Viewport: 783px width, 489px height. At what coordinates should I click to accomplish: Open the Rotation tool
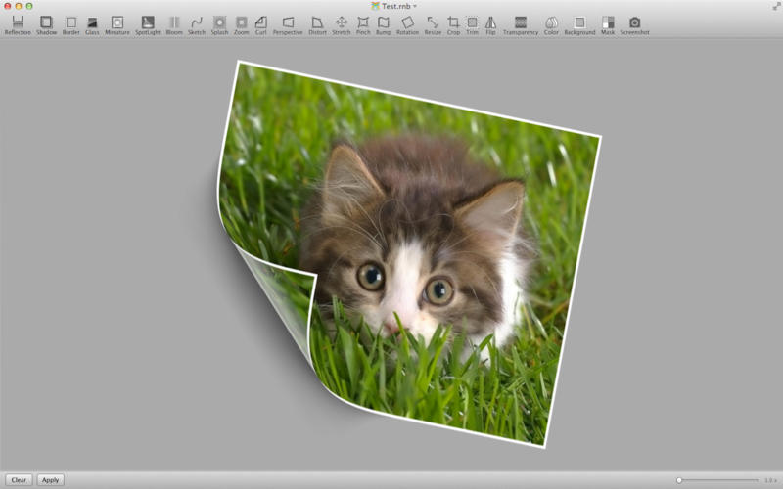[407, 25]
